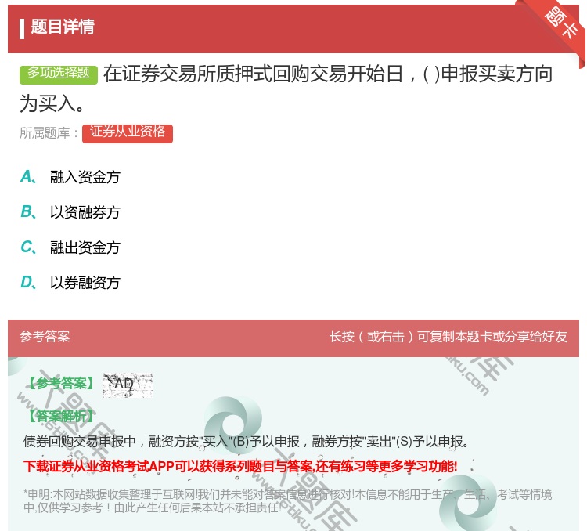Image resolution: width=587 pixels, height=531 pixels.
Task: Click the letter D option marker
Action: tap(27, 283)
